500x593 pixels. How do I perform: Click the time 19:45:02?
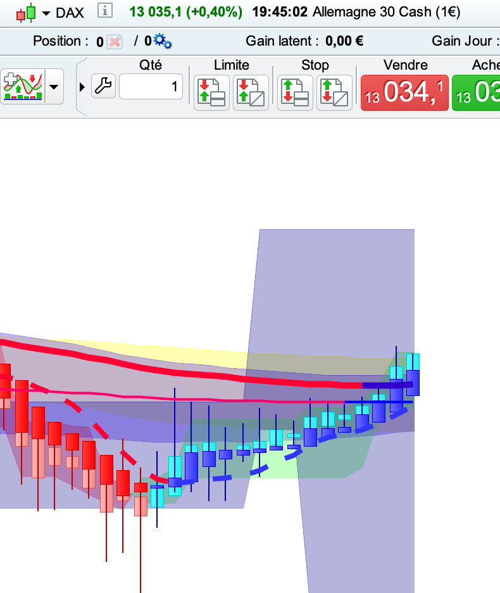point(280,12)
